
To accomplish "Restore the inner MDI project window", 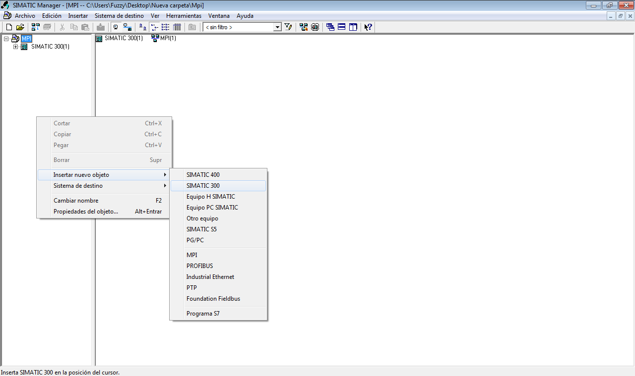I will pos(621,16).
